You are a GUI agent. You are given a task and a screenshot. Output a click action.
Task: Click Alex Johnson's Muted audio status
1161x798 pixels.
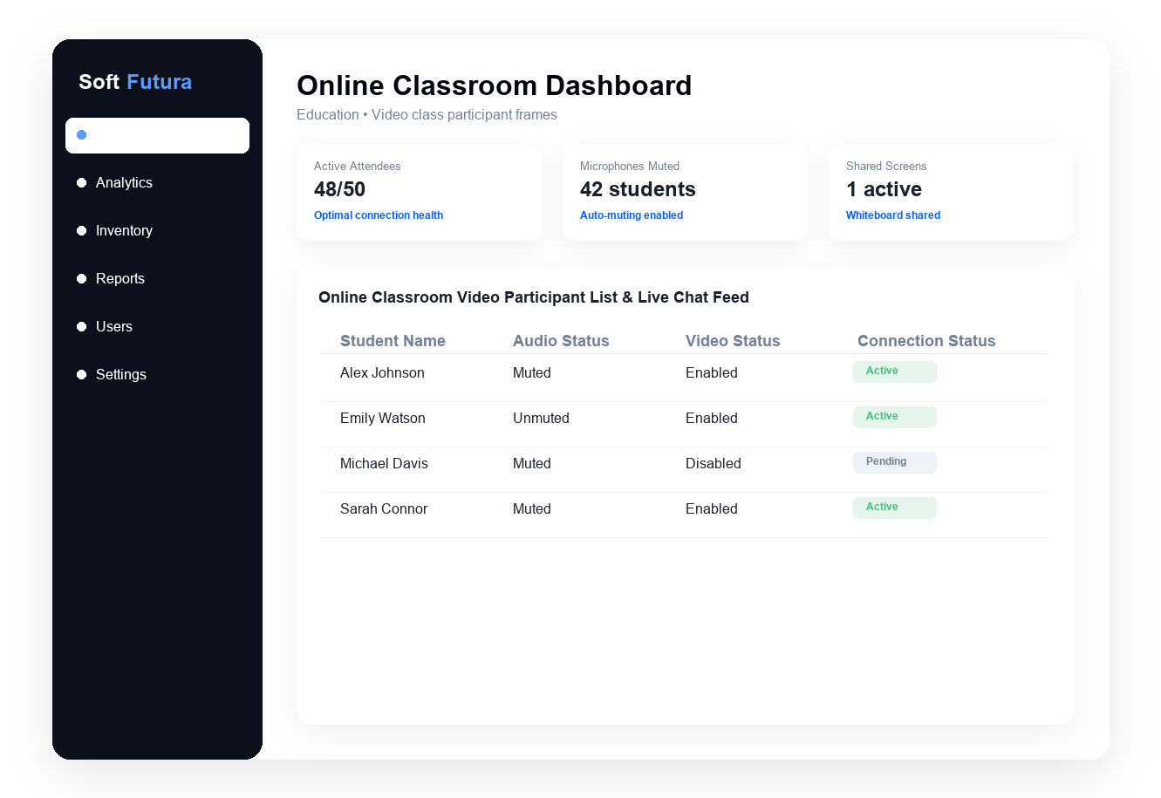click(532, 372)
